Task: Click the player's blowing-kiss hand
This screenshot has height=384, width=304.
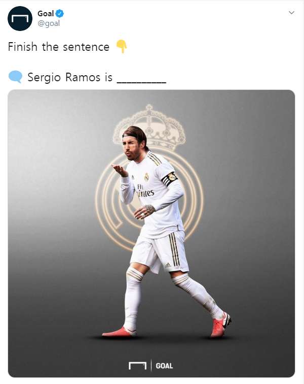Action: (x=120, y=170)
